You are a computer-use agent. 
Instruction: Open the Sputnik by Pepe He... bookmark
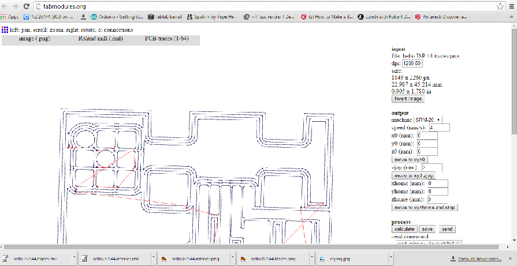point(211,17)
